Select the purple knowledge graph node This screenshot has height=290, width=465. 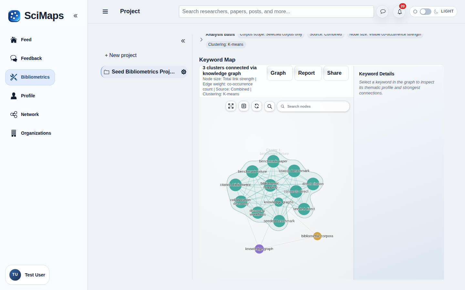click(259, 249)
